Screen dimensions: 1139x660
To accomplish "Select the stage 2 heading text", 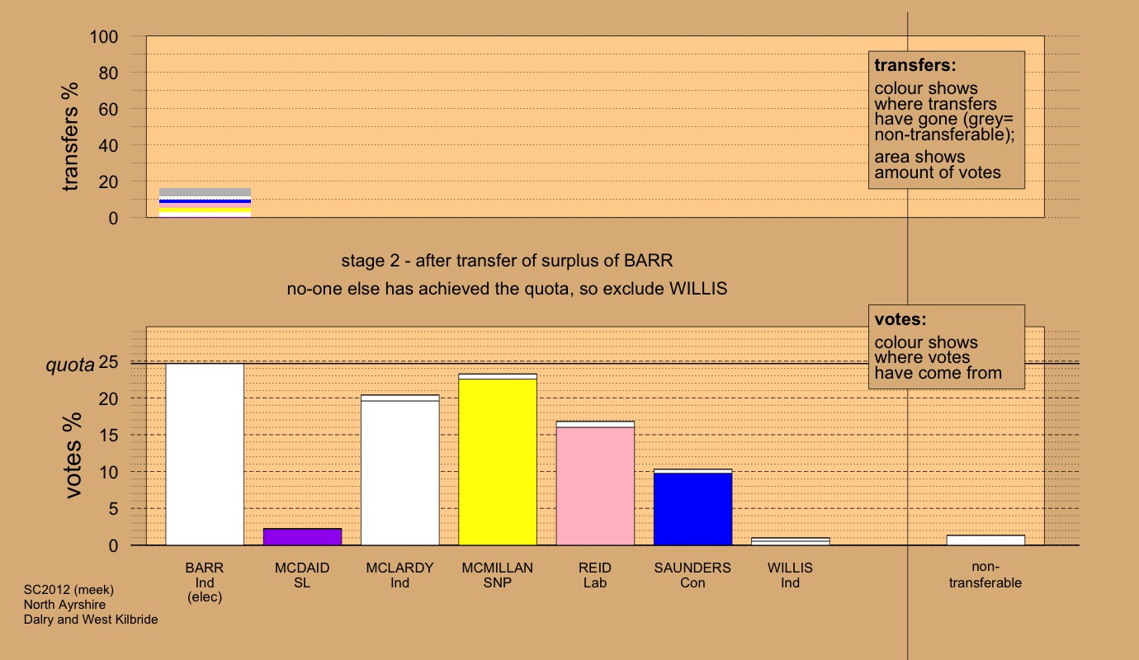I will pyautogui.click(x=507, y=262).
